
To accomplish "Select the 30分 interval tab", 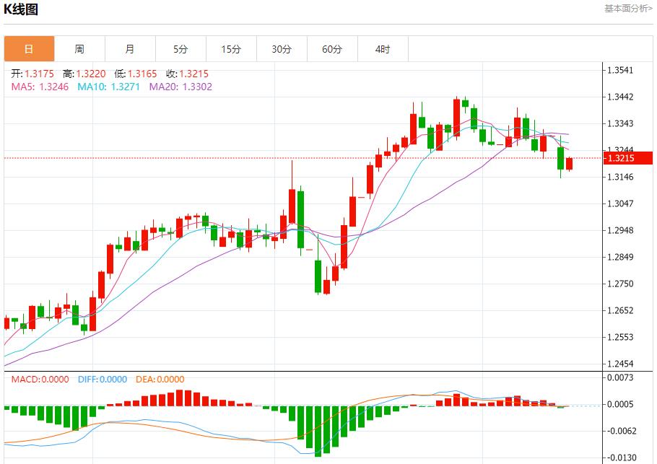I will pos(282,49).
